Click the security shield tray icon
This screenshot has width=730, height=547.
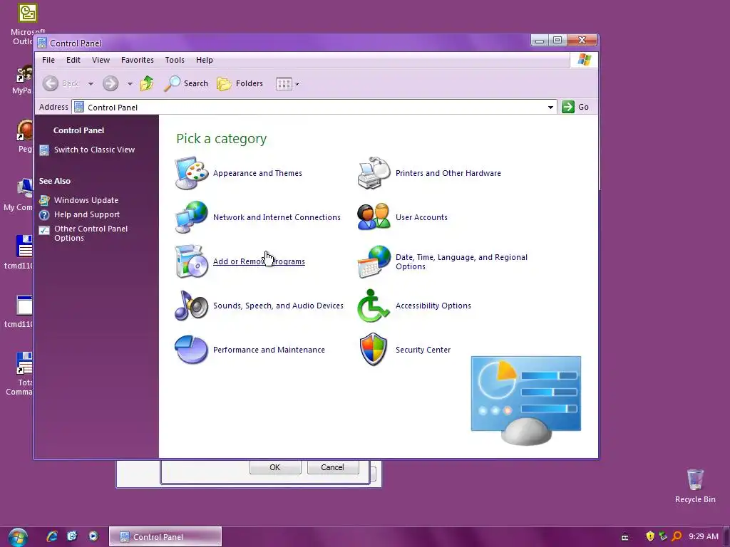[650, 536]
